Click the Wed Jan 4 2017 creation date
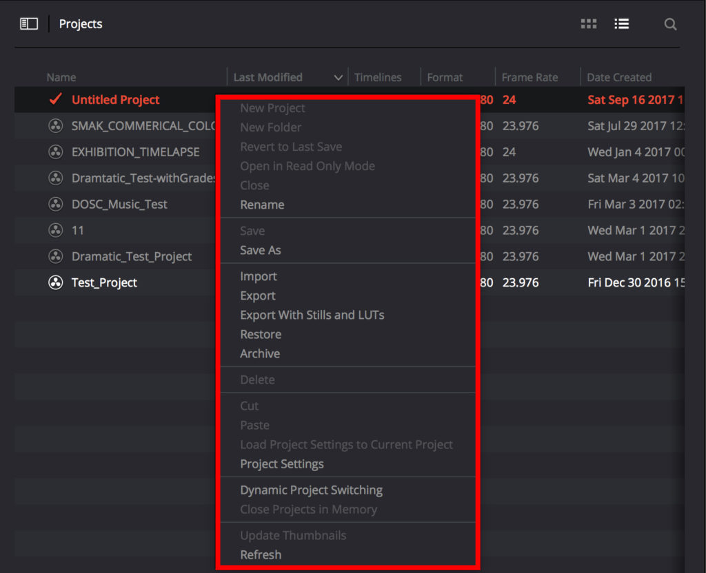 click(636, 152)
